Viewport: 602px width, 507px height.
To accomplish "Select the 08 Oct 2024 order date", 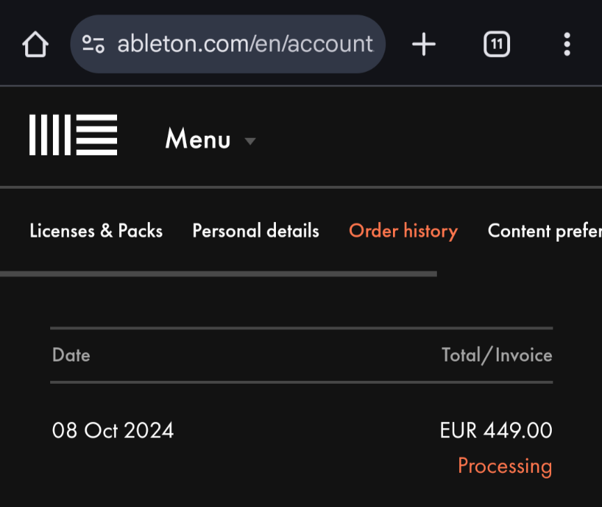I will click(x=113, y=430).
